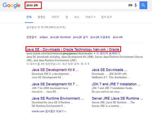Click related search java sdk
Image resolution: width=152 pixels, height=117 pixels.
click(118, 37)
